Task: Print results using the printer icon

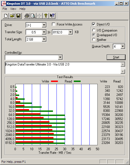Action: pyautogui.click(x=27, y=16)
